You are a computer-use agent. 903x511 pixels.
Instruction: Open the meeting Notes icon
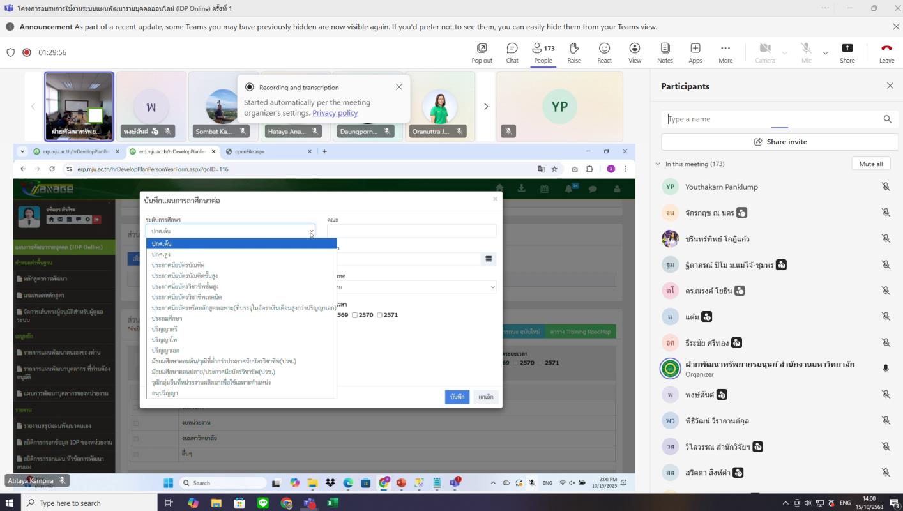point(665,52)
